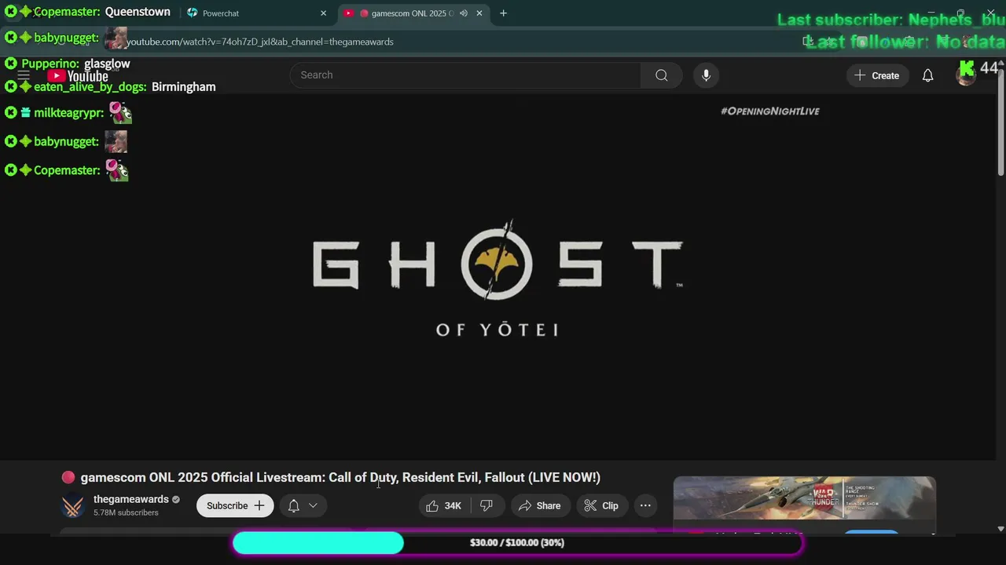Go to YouTube home via the logo
Image resolution: width=1006 pixels, height=565 pixels.
(x=78, y=76)
